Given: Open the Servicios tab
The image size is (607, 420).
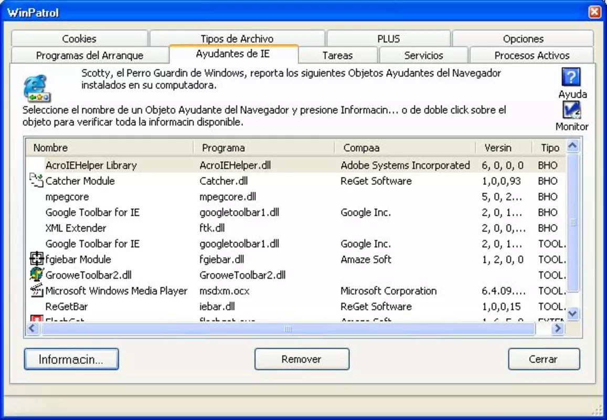Looking at the screenshot, I should tap(423, 55).
